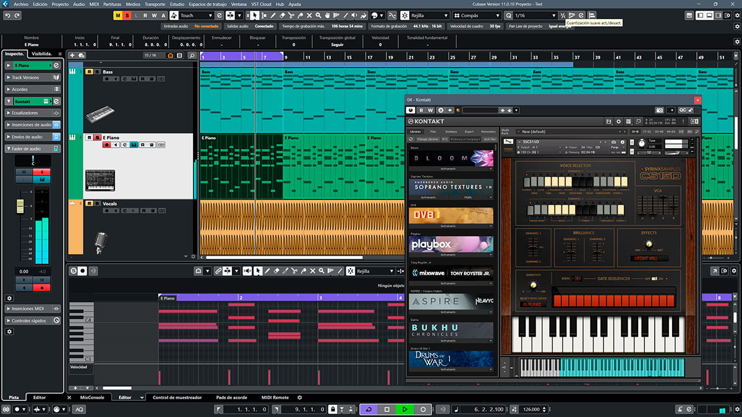742x417 pixels.
Task: Expand Acordes inspector section
Action: 32,89
